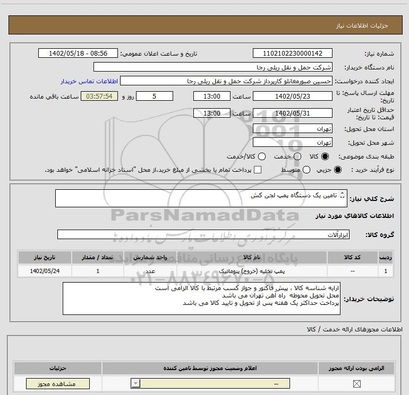This screenshot has width=409, height=395.
Task: Toggle the اسناد خزانه اسلامی payment checkbox
Action: (x=258, y=170)
